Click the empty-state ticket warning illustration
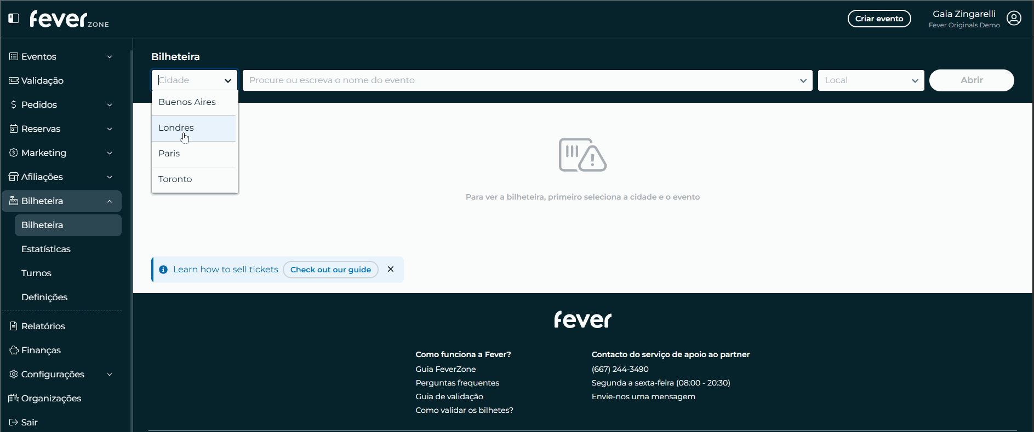Viewport: 1034px width, 432px height. 582,155
